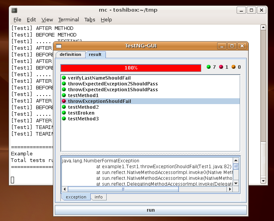Select verifyLastNameShouldFail test row

tap(151, 78)
